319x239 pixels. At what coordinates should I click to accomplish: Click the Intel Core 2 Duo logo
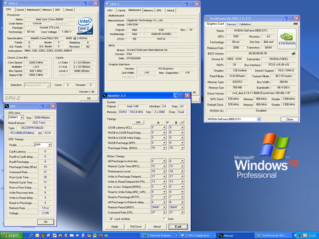pos(85,26)
